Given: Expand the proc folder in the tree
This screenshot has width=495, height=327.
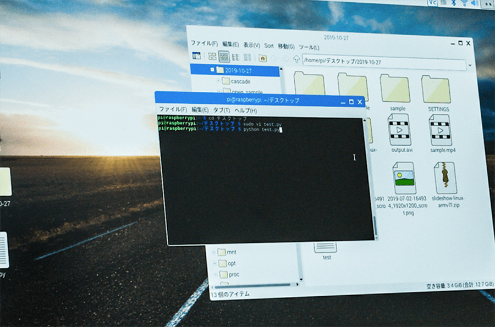Looking at the screenshot, I should (216, 275).
